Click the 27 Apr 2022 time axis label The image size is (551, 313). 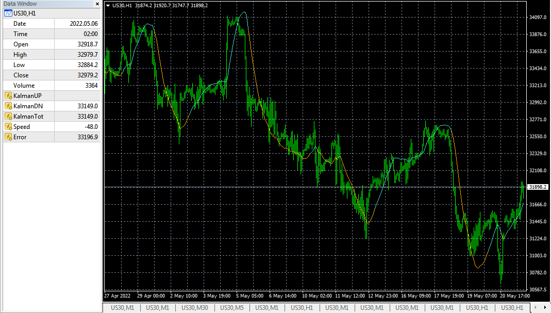click(x=118, y=296)
